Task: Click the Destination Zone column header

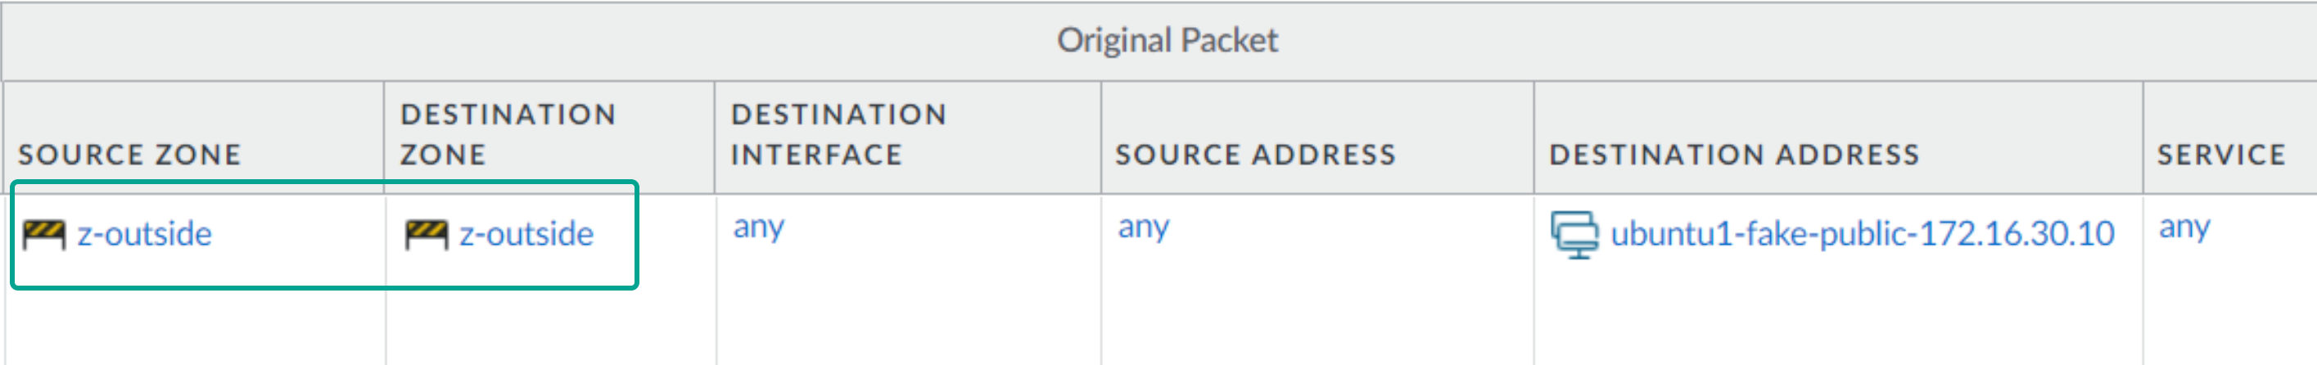Action: [508, 135]
